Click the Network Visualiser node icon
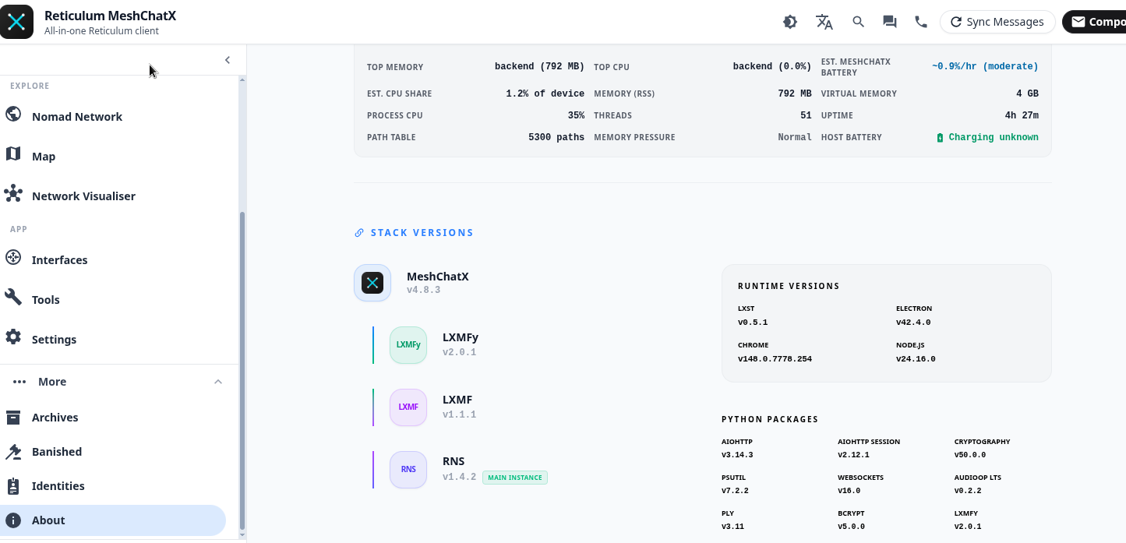The height and width of the screenshot is (543, 1126). point(13,194)
